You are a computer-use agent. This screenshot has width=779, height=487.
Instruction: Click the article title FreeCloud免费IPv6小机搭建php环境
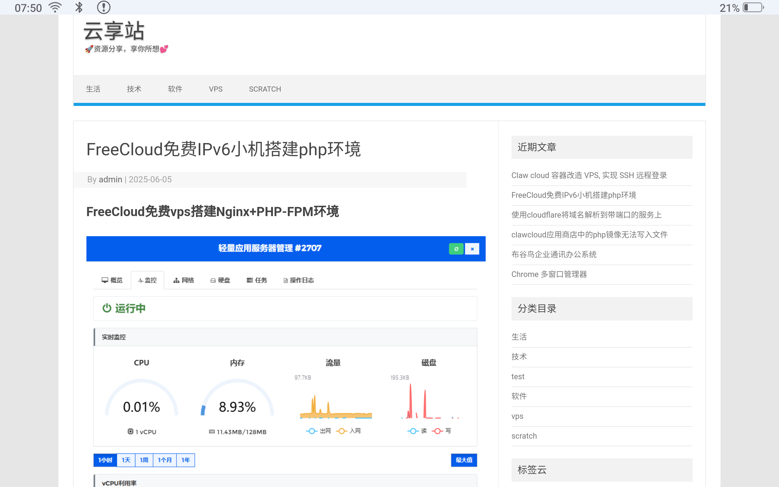[x=223, y=149]
